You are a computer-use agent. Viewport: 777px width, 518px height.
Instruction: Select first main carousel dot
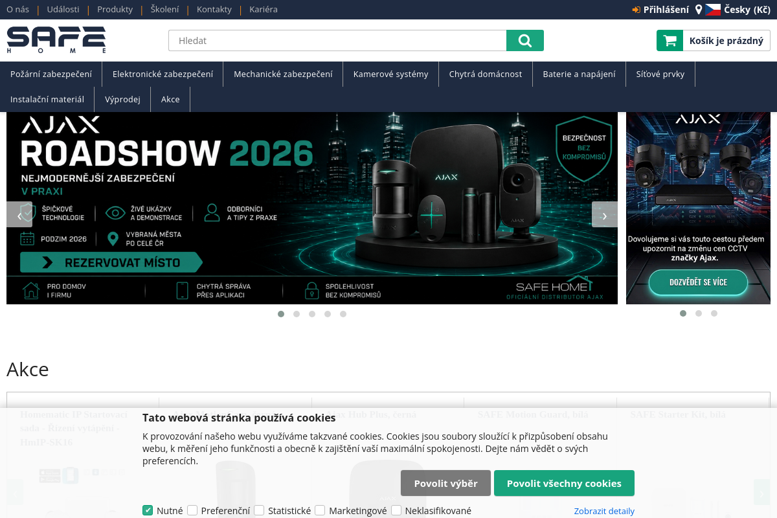[281, 314]
